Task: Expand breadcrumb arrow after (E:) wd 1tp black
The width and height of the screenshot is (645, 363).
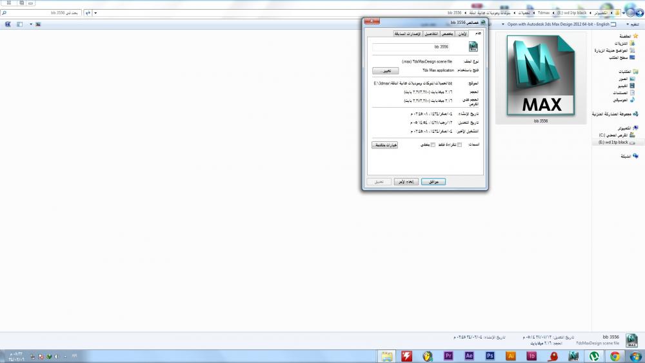Action: click(553, 13)
